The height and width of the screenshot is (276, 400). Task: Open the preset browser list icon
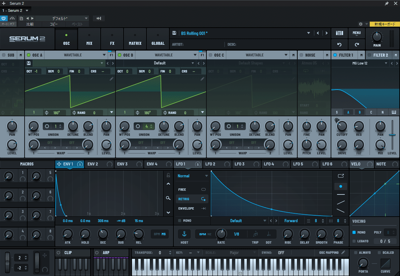(339, 33)
